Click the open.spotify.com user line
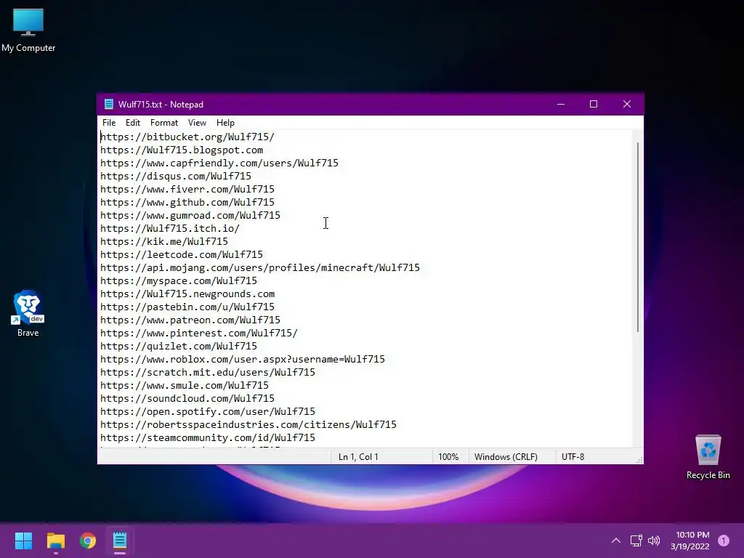The width and height of the screenshot is (744, 558). click(208, 411)
